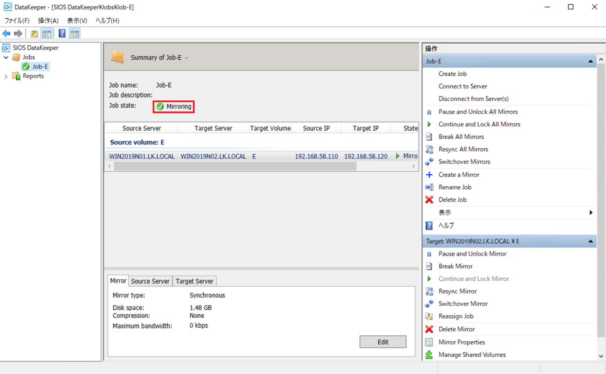
Task: Click the Back arrow toolbar icon
Action: tap(6, 34)
